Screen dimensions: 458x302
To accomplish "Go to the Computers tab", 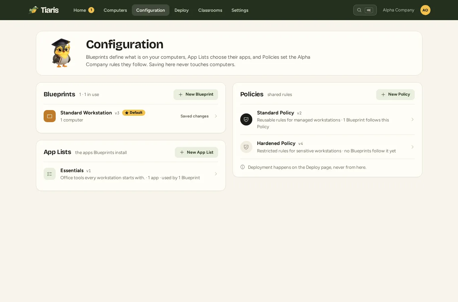I will tap(115, 10).
